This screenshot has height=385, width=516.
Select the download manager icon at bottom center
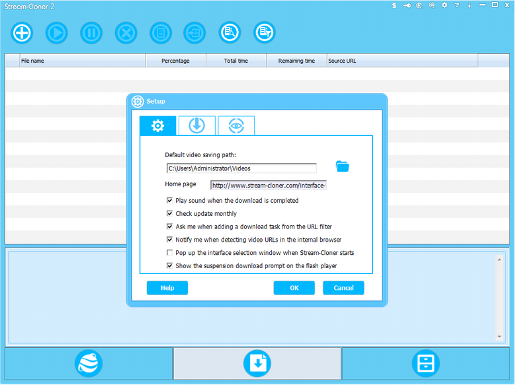tap(257, 363)
